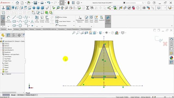
Task: Open the Help question mark icon
Action: pyautogui.click(x=154, y=3)
